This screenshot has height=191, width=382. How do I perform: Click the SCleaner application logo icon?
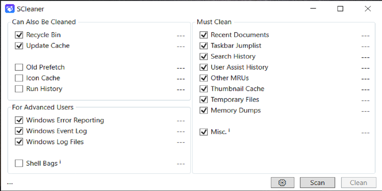9,9
